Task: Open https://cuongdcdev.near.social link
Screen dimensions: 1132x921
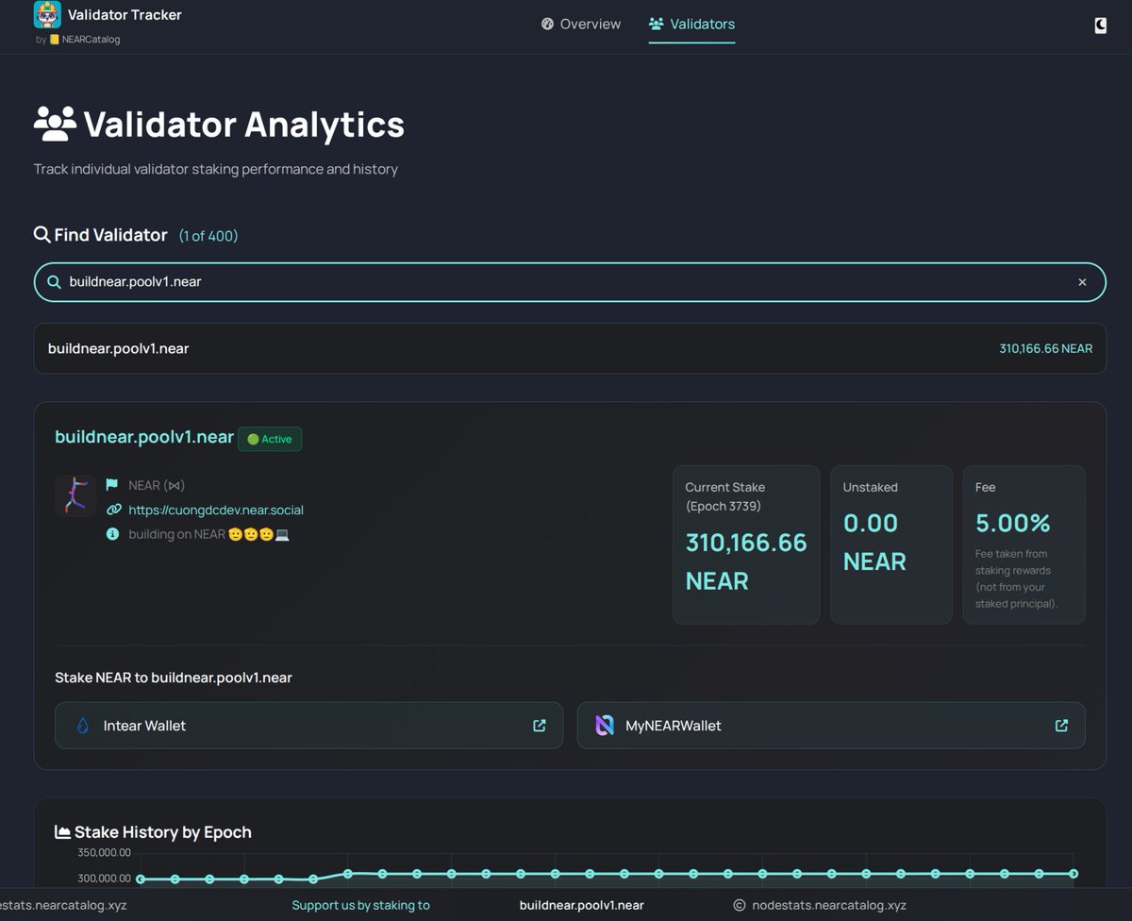Action: pos(216,510)
